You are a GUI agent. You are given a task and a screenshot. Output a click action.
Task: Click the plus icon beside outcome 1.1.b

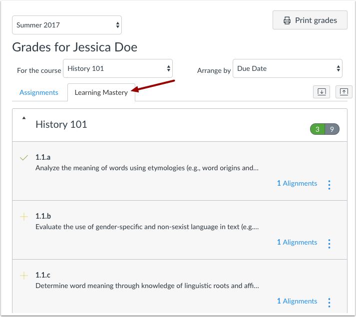click(x=23, y=216)
